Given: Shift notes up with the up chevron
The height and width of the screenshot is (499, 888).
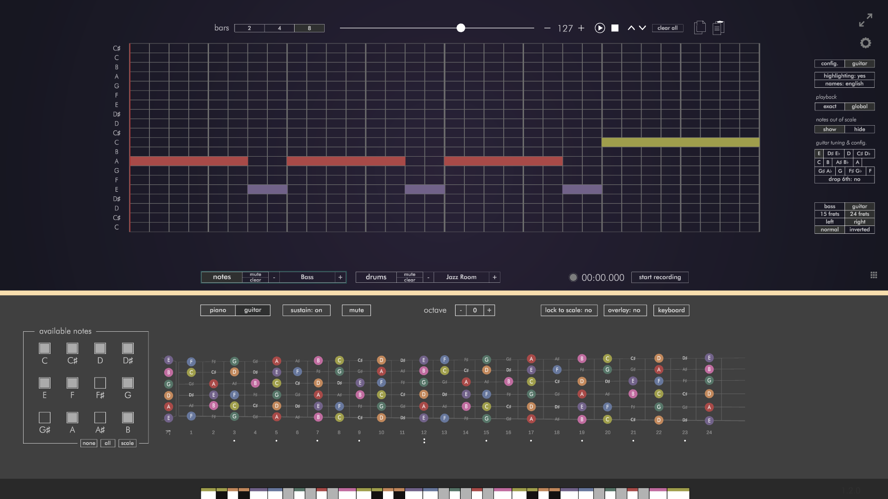Looking at the screenshot, I should [631, 28].
